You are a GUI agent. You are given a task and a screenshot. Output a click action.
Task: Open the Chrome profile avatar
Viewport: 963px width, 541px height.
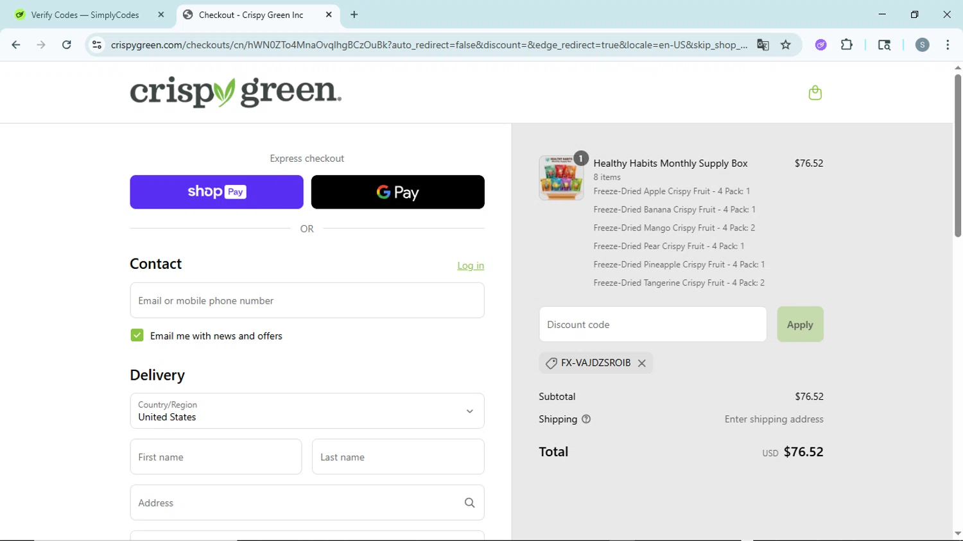coord(922,45)
